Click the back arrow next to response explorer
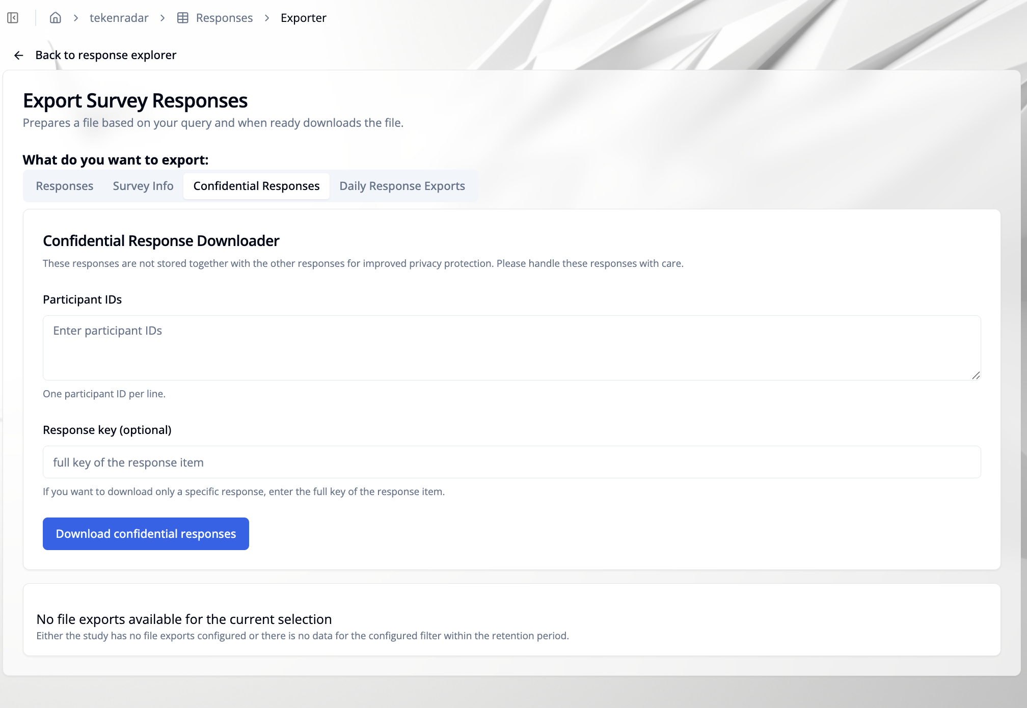This screenshot has height=708, width=1027. (19, 55)
